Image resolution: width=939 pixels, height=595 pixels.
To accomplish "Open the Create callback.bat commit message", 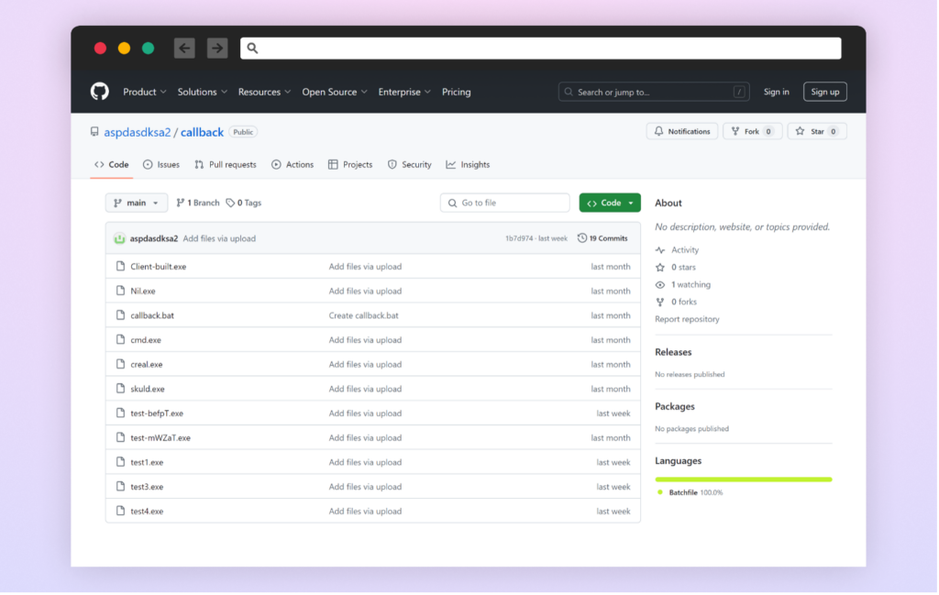I will [x=363, y=315].
